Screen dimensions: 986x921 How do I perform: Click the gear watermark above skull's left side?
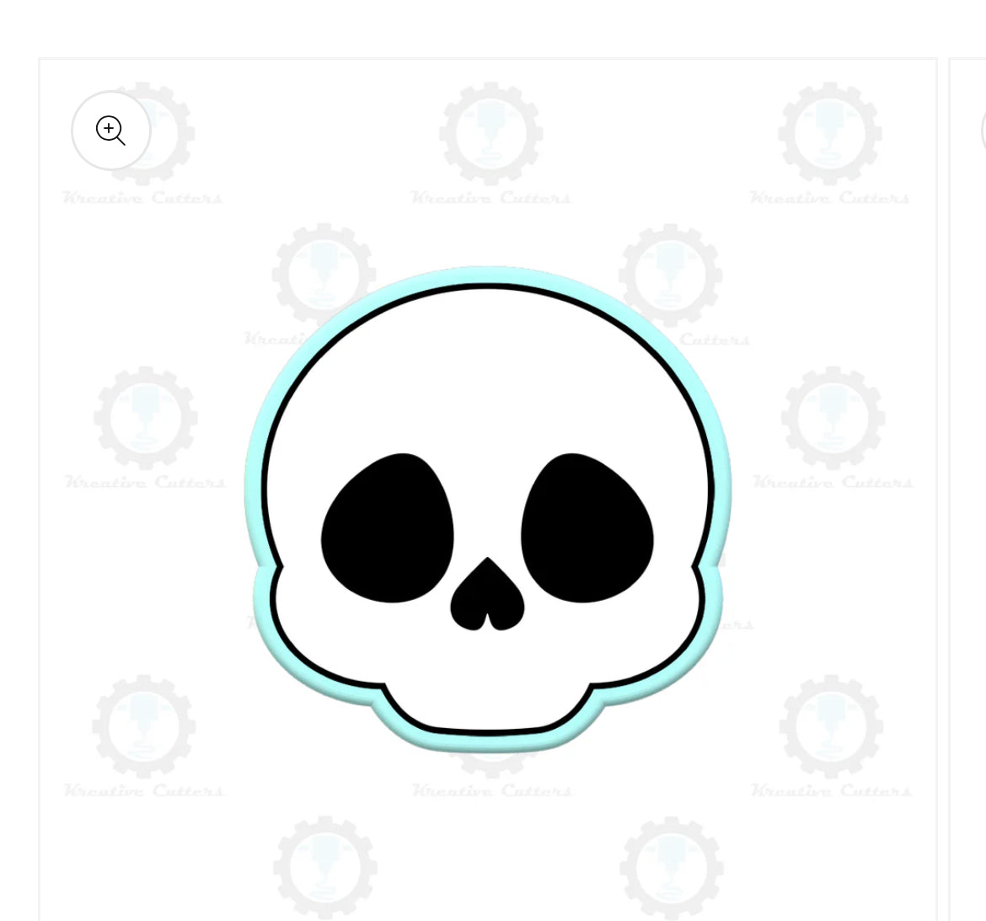[324, 275]
